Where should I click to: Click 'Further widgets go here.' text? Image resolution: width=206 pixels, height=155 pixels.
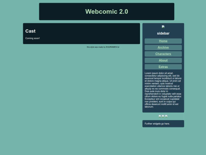pos(157,124)
